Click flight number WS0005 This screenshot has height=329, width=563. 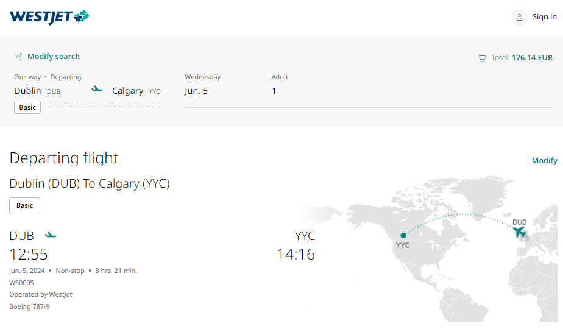click(x=21, y=283)
